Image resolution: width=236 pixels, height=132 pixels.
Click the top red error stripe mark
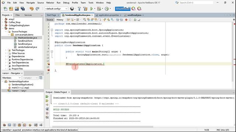tap(235, 24)
